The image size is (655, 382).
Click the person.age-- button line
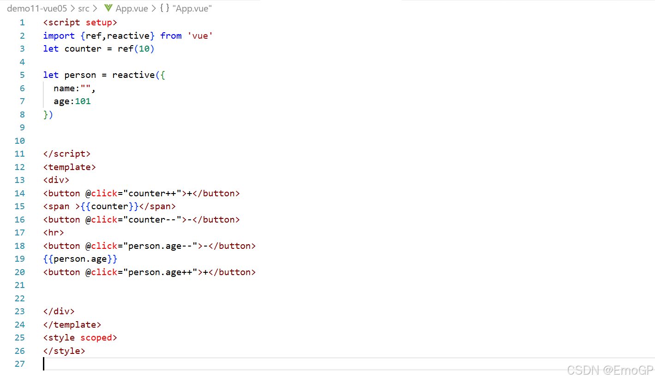click(150, 246)
